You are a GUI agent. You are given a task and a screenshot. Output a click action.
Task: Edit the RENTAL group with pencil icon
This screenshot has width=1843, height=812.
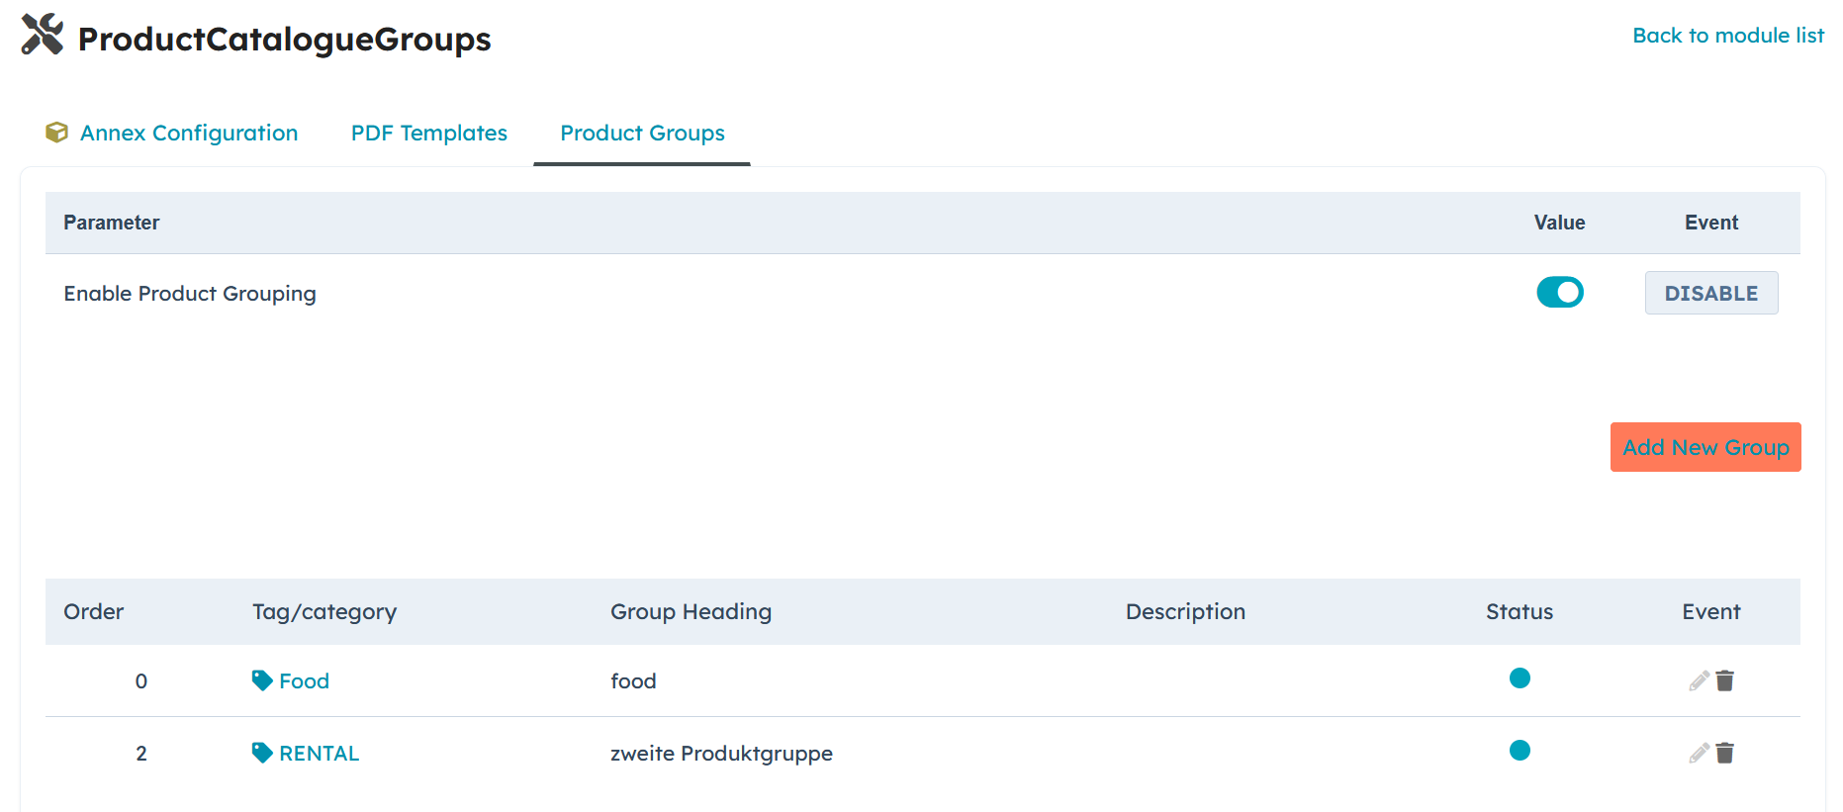click(1699, 753)
